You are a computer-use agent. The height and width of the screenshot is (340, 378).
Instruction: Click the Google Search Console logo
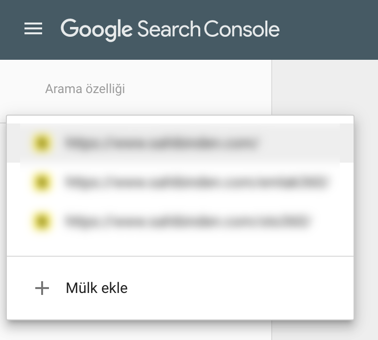click(x=170, y=29)
